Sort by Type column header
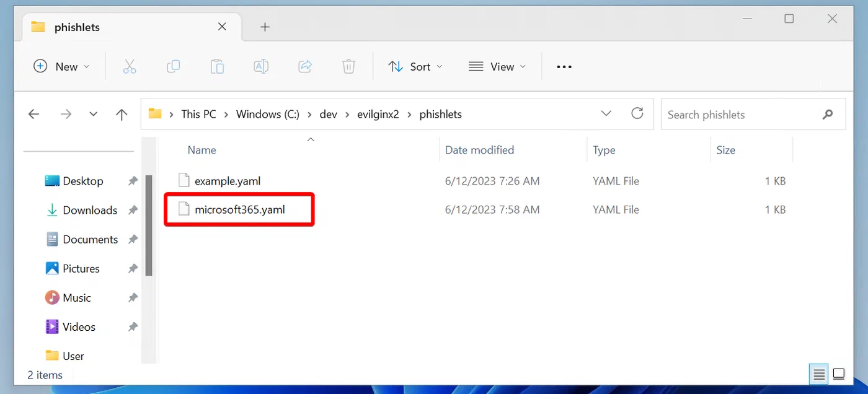868x394 pixels. (604, 150)
